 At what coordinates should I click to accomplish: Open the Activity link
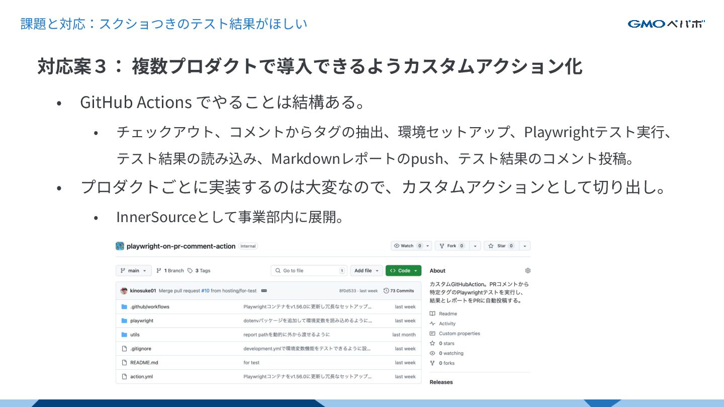pyautogui.click(x=447, y=324)
